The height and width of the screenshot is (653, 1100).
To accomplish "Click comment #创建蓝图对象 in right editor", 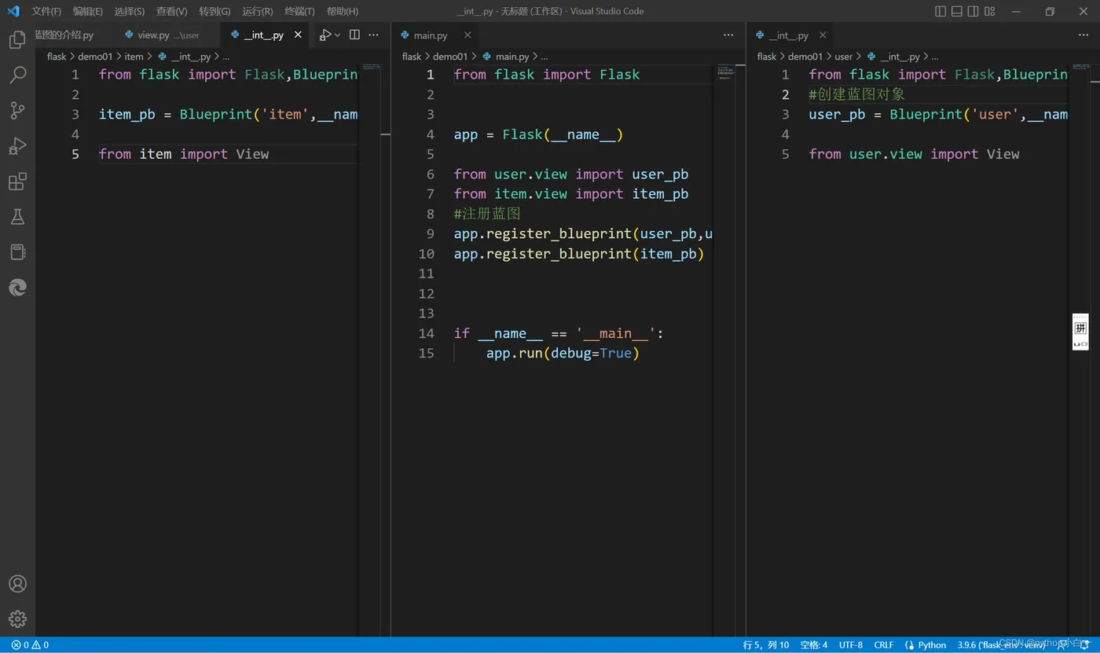I will 857,94.
